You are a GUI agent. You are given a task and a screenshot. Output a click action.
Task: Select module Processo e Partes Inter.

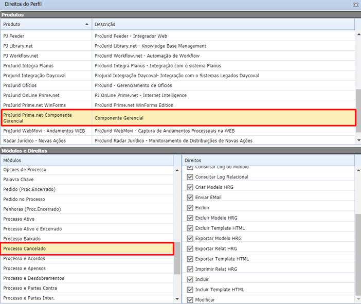click(86, 298)
